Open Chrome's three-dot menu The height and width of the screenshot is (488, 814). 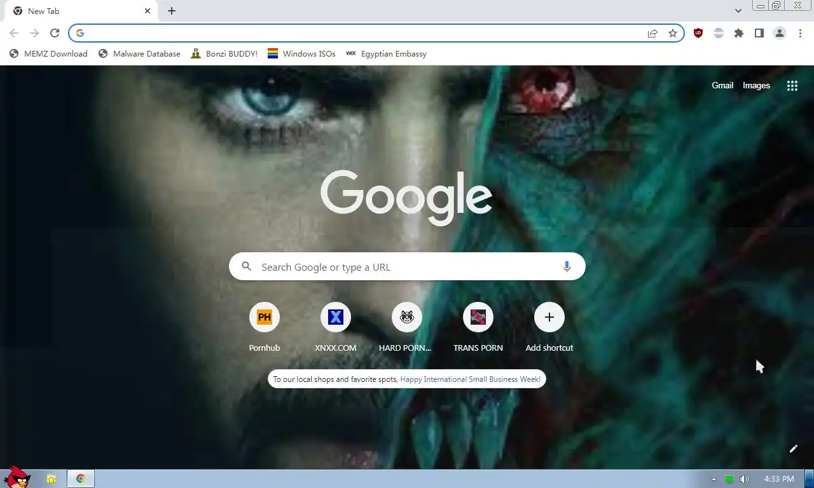(800, 33)
